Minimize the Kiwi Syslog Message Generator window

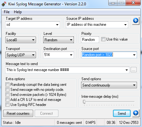click(x=113, y=3)
